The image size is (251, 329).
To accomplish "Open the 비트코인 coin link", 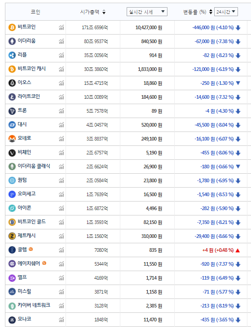I will 26,27.
